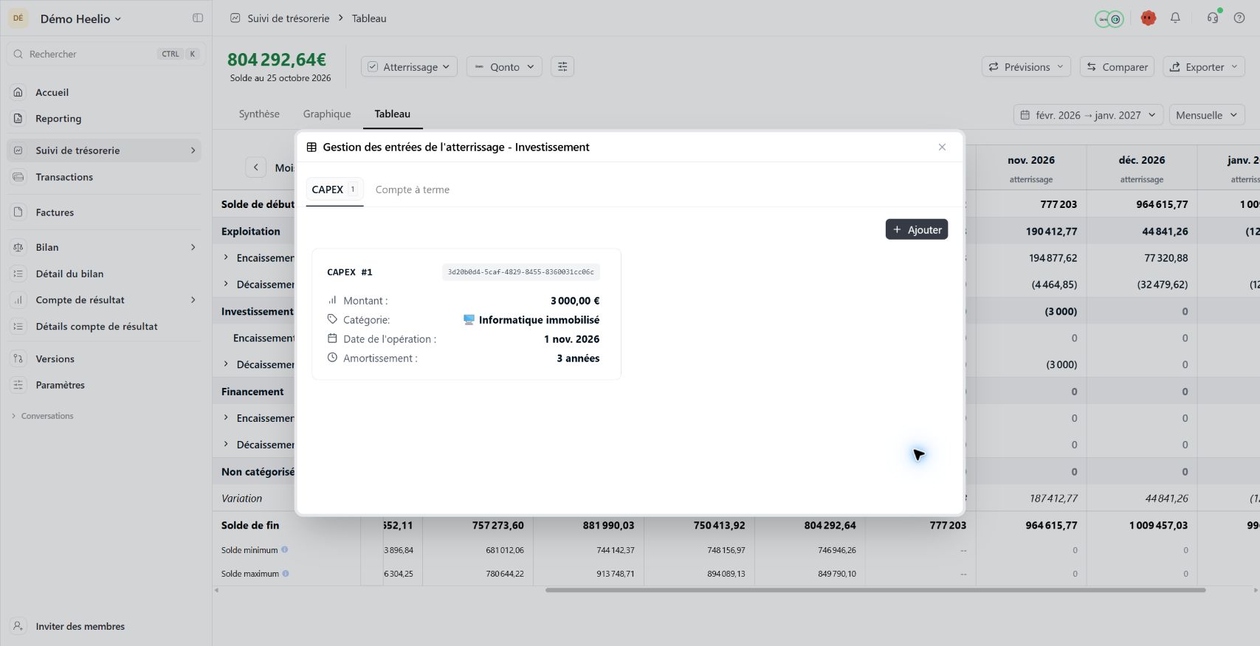This screenshot has width=1260, height=646.
Task: Switch to the CAPEX tab
Action: pos(334,190)
